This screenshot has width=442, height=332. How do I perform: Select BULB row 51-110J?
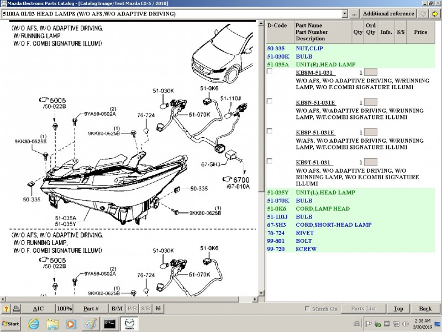tap(351, 217)
